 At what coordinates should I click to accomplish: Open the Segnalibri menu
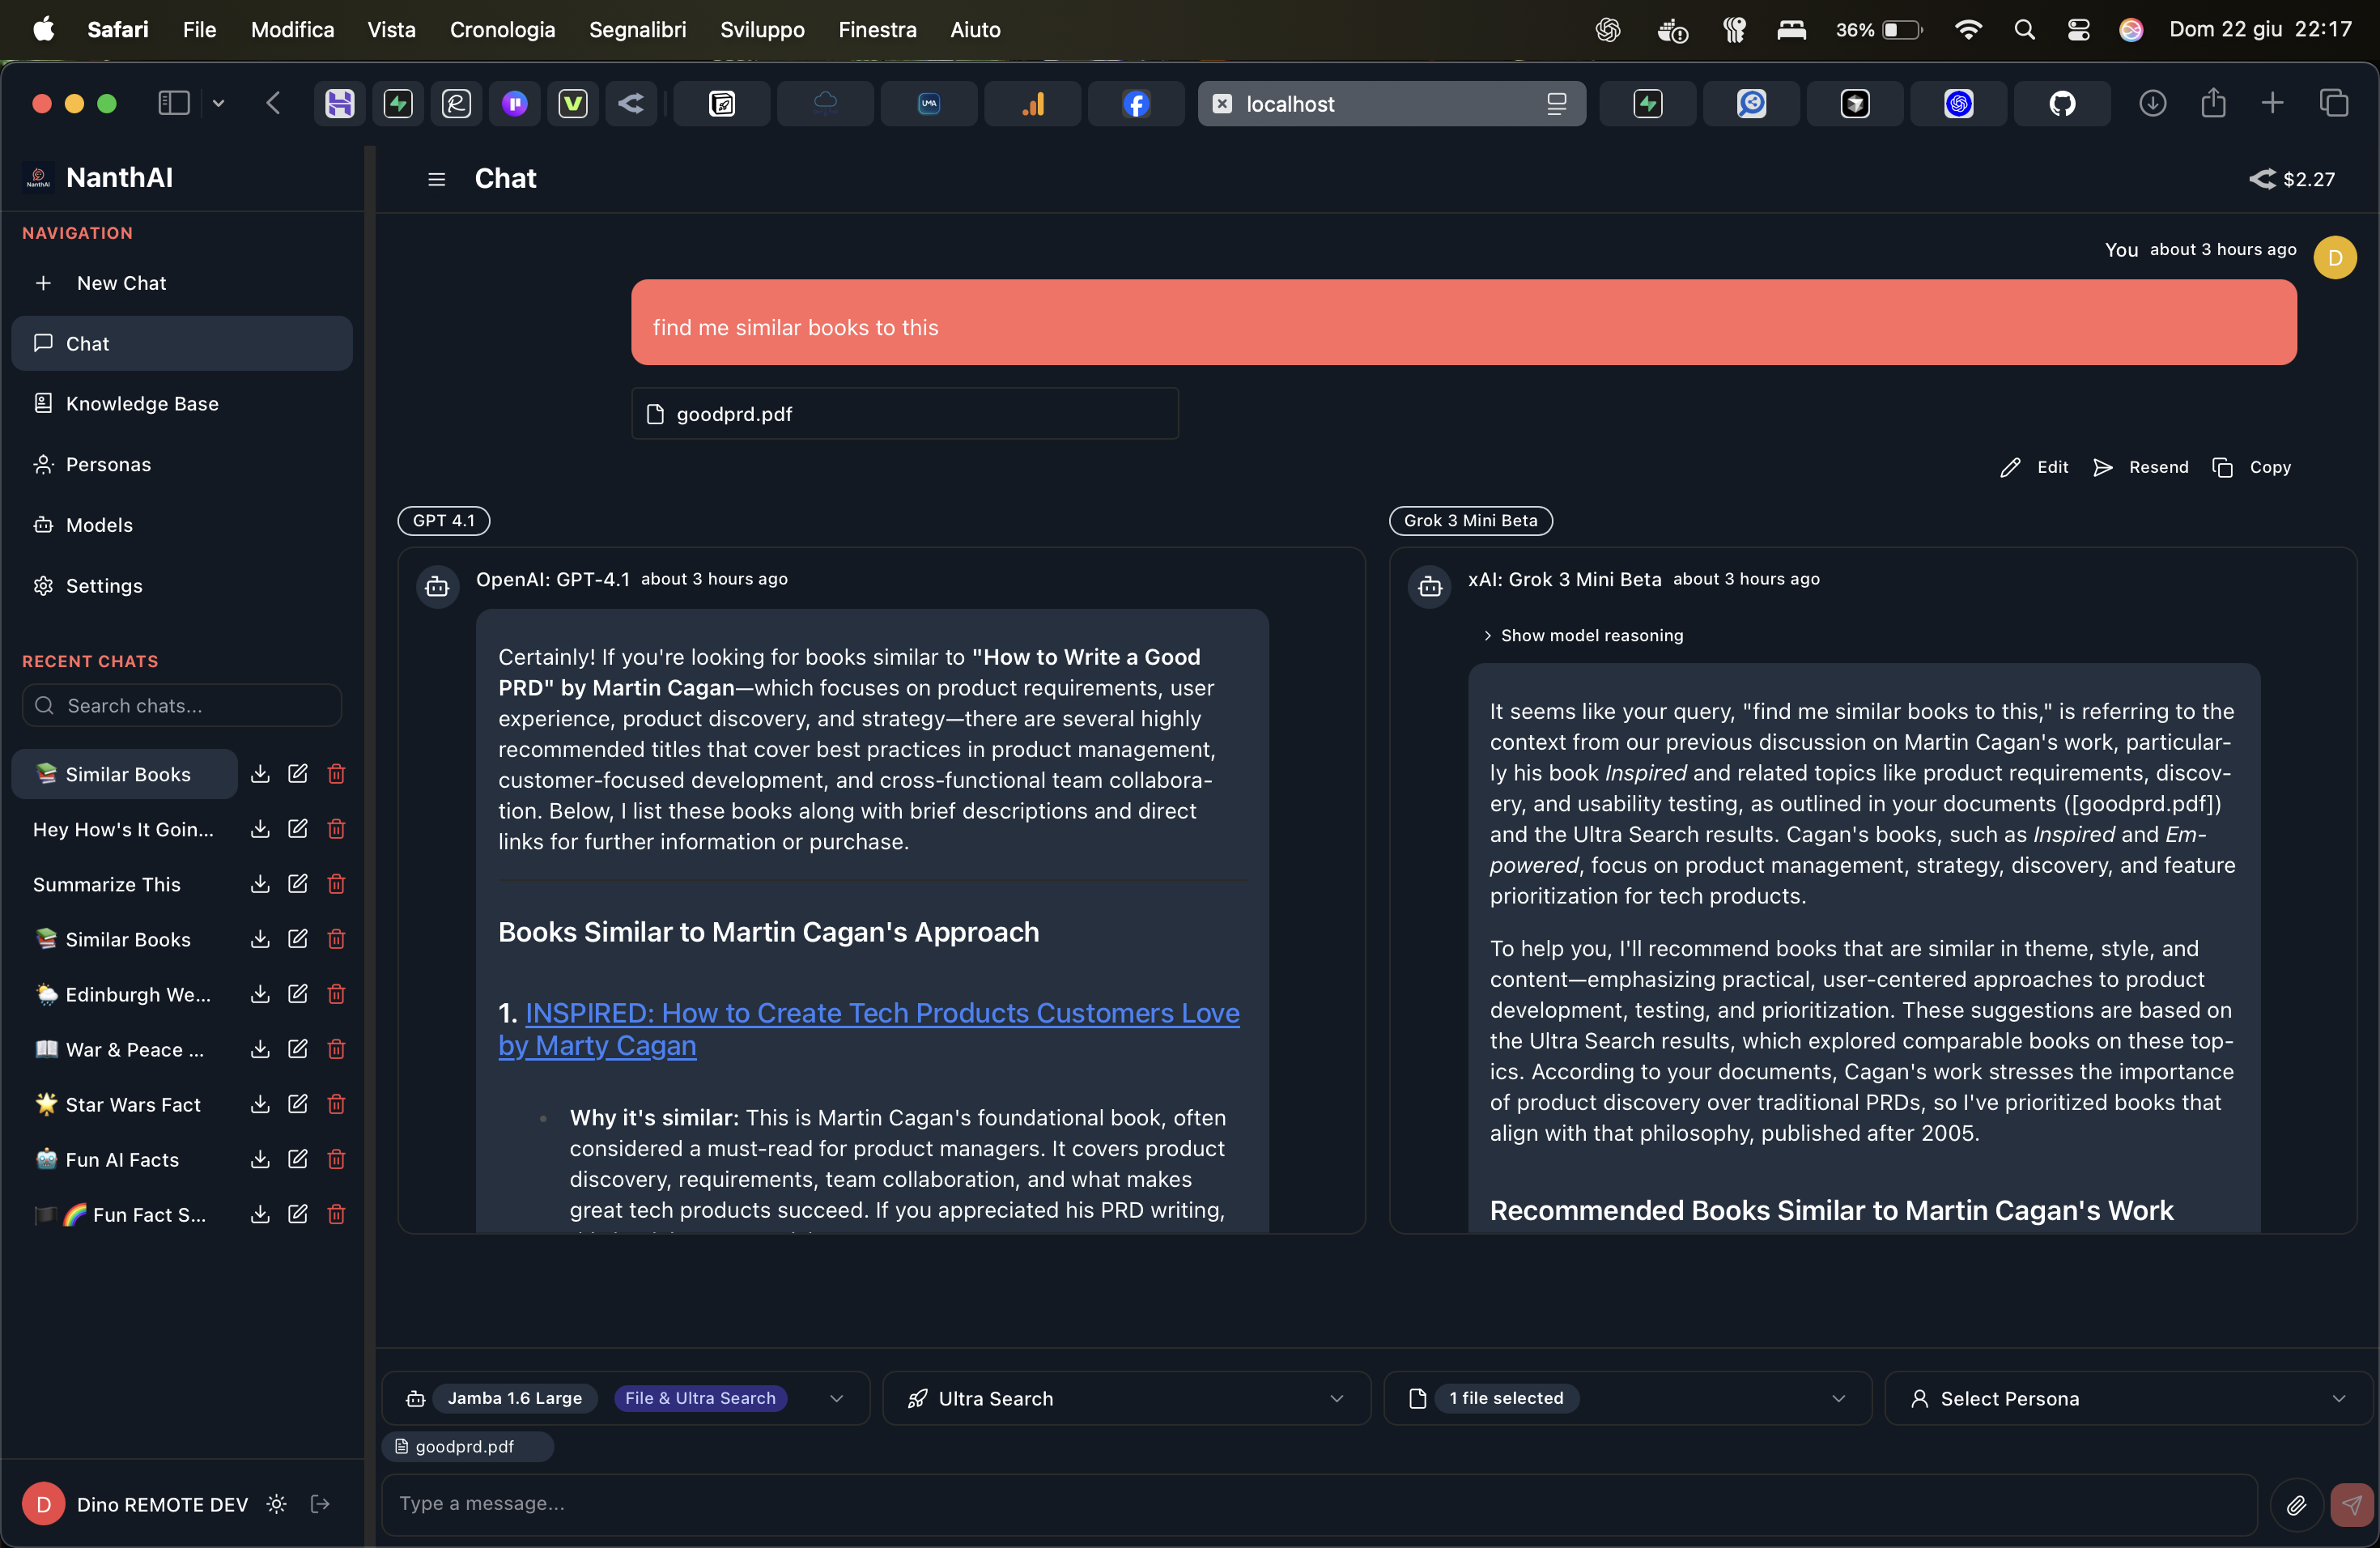point(637,30)
